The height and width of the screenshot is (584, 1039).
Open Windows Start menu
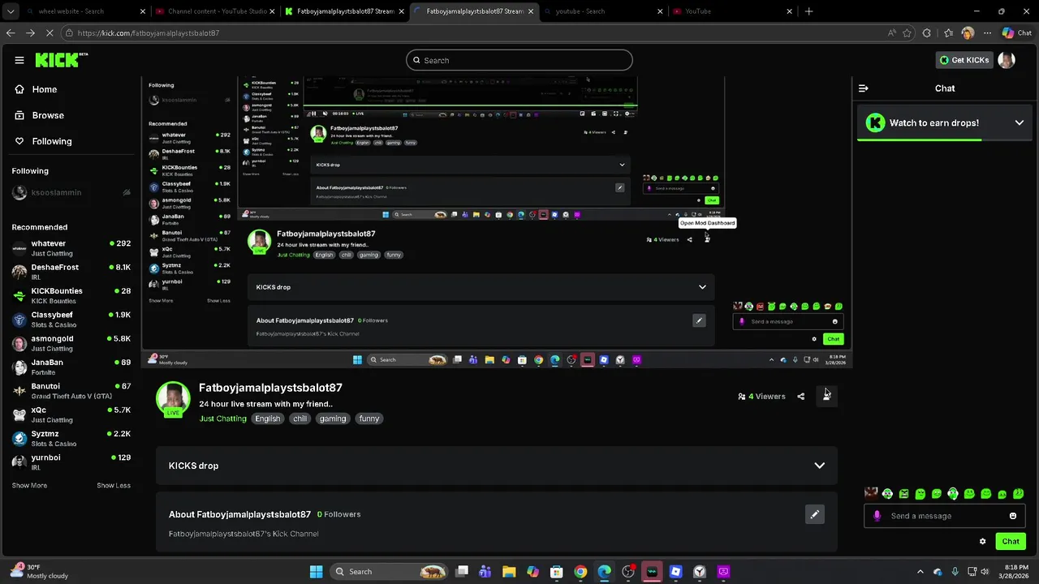click(317, 572)
